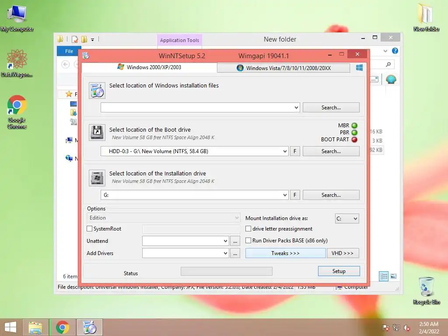Browse for drivers with ... button
This screenshot has height=336, width=448.
point(235,253)
